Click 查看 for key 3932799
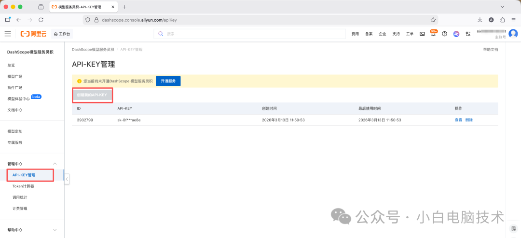Image resolution: width=521 pixels, height=238 pixels. (x=458, y=120)
